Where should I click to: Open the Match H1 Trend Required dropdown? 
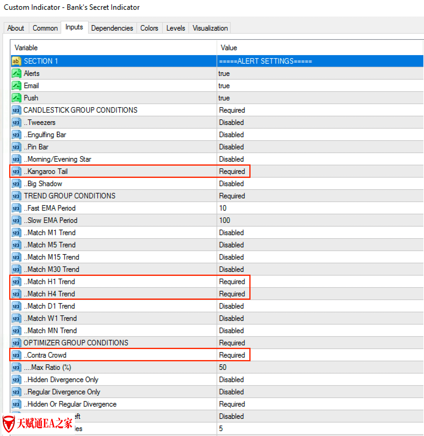tap(232, 282)
